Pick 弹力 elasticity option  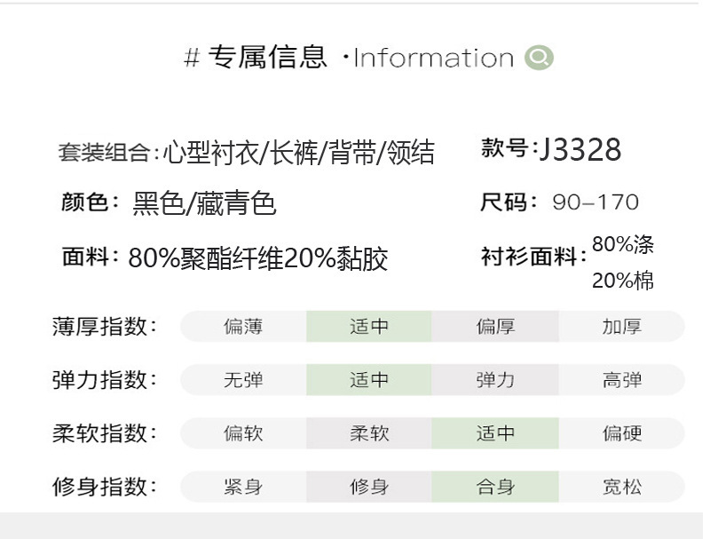[x=495, y=380]
